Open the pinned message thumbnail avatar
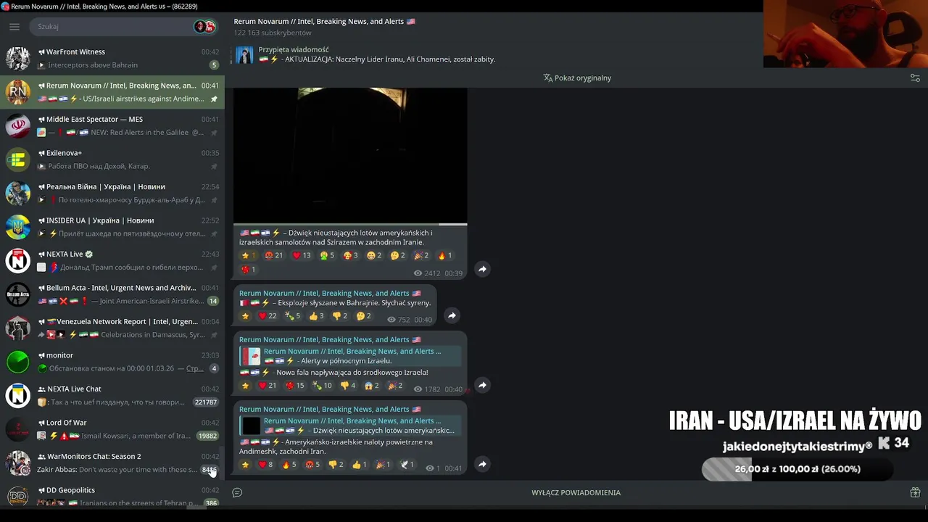This screenshot has height=522, width=928. pos(244,54)
